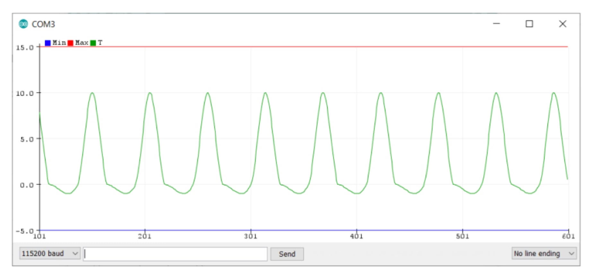Close the COM3 serial plotter window
The height and width of the screenshot is (277, 593).
563,24
